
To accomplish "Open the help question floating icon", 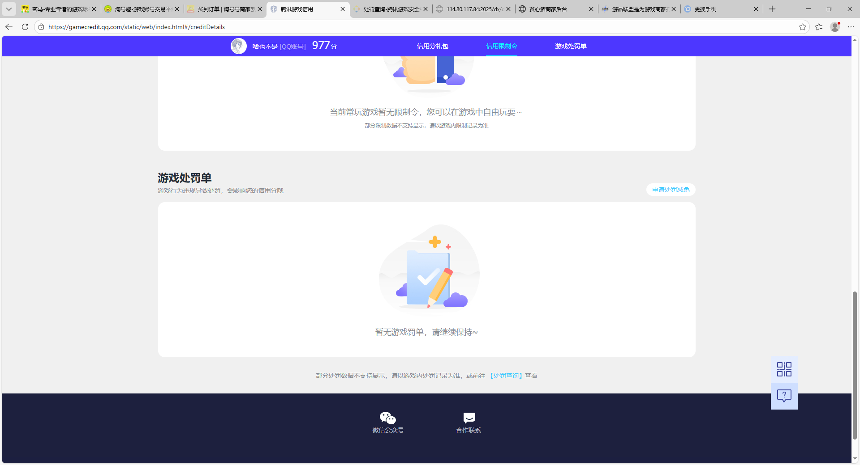I will tap(784, 396).
